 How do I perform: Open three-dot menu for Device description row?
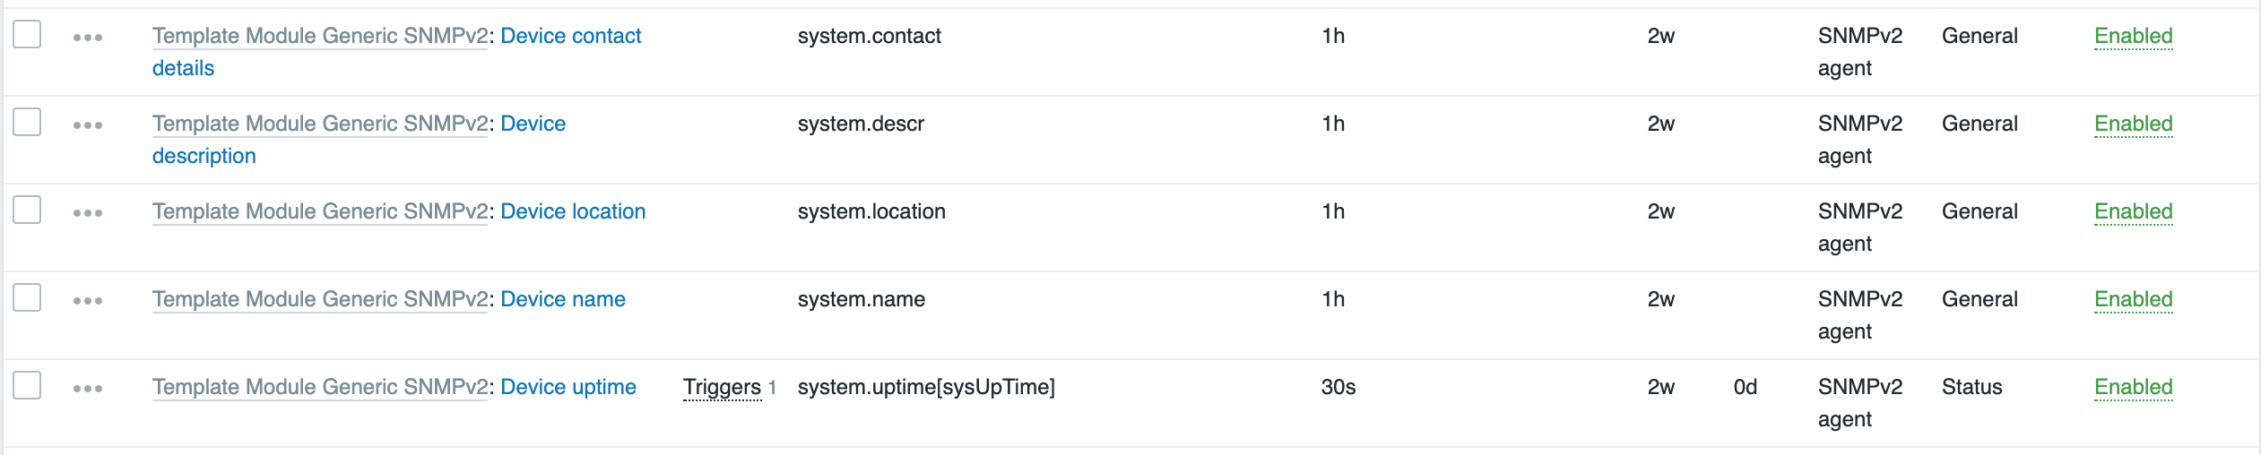(x=88, y=125)
